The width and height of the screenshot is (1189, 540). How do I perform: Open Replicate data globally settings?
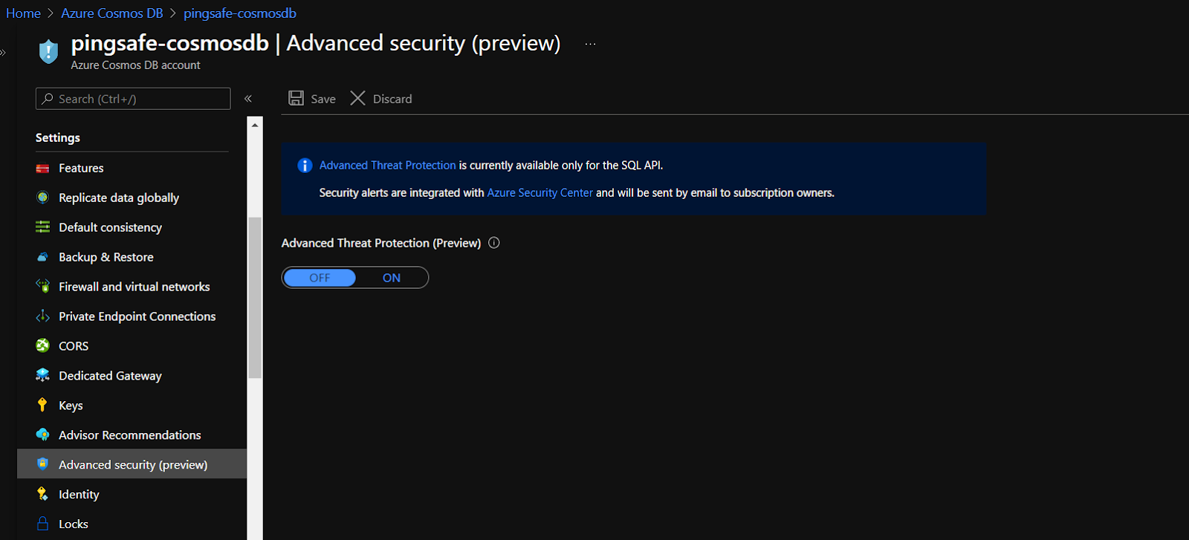(119, 198)
